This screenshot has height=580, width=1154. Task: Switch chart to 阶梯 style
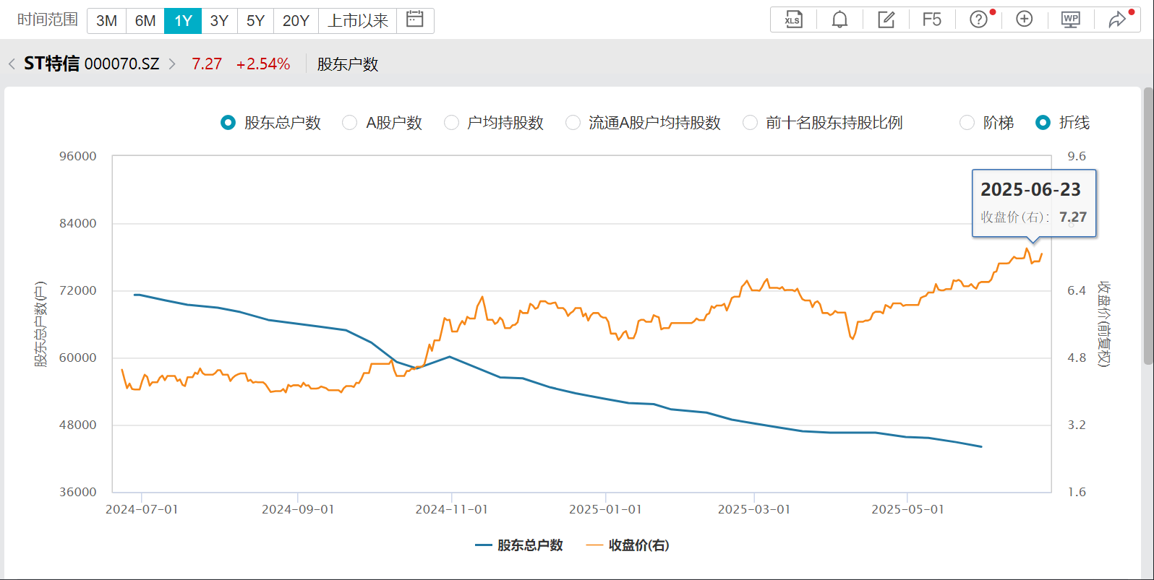tap(967, 123)
